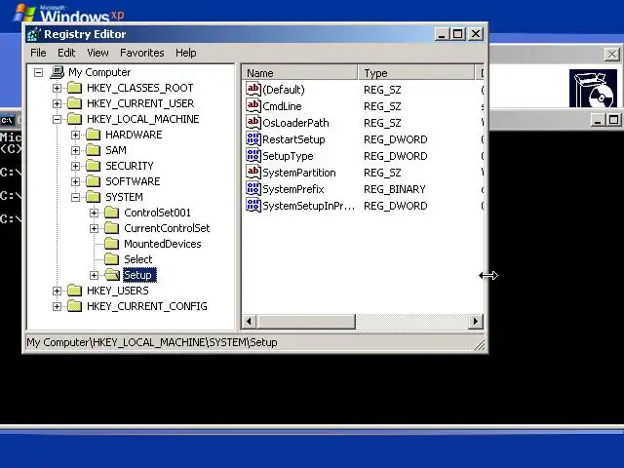This screenshot has width=624, height=468.
Task: Sort values by the Name column header
Action: pos(299,73)
